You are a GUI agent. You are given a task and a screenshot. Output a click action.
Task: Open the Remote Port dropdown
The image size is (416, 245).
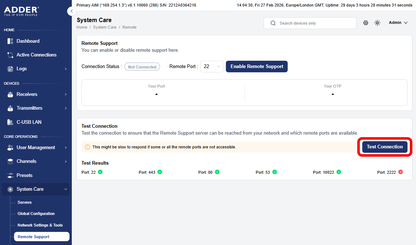pos(212,66)
